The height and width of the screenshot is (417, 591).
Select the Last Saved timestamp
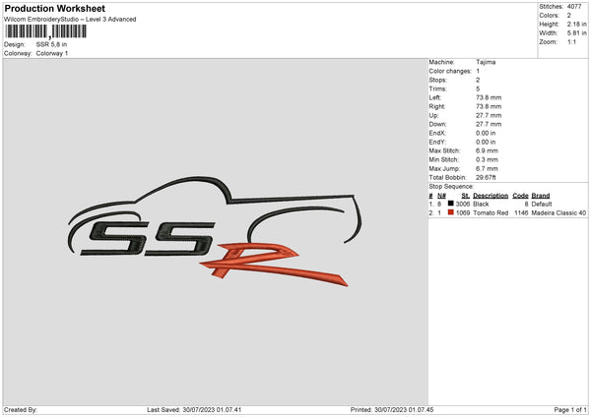194,410
